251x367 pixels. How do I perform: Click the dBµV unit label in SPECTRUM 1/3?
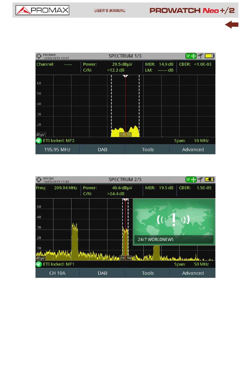pos(41,134)
